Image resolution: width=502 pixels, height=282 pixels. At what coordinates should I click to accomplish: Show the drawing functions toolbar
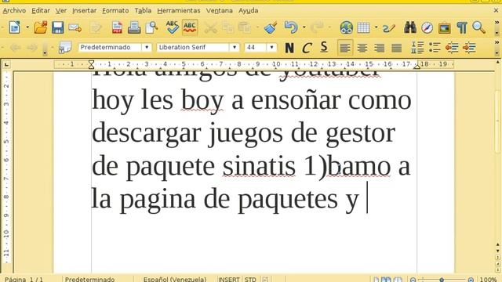coord(389,28)
